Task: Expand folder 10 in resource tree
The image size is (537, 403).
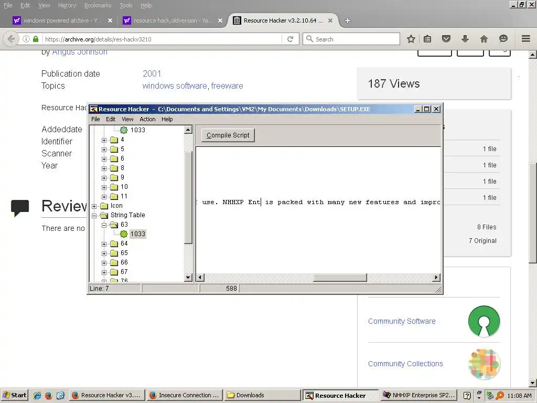Action: pos(104,187)
